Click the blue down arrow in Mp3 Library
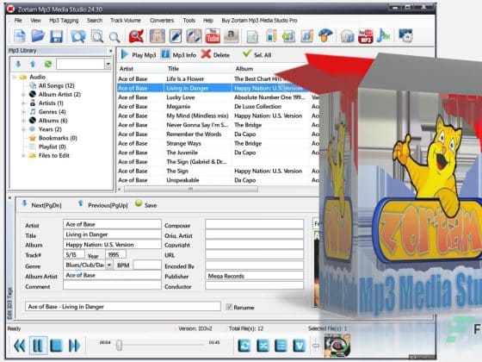482x362 pixels. coord(18,64)
